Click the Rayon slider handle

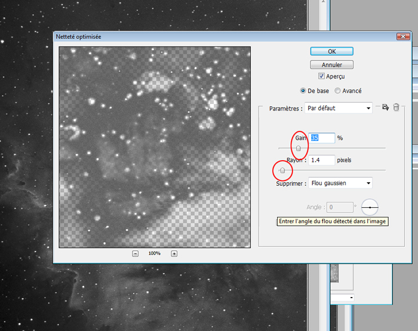click(282, 170)
